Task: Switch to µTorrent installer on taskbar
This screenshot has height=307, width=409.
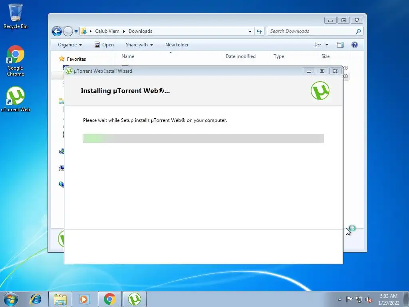Action: point(135,299)
